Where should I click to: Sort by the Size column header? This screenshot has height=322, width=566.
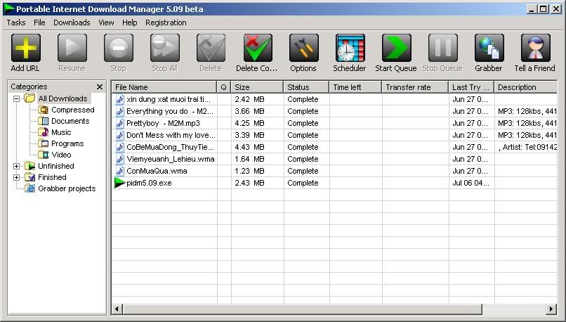(258, 87)
